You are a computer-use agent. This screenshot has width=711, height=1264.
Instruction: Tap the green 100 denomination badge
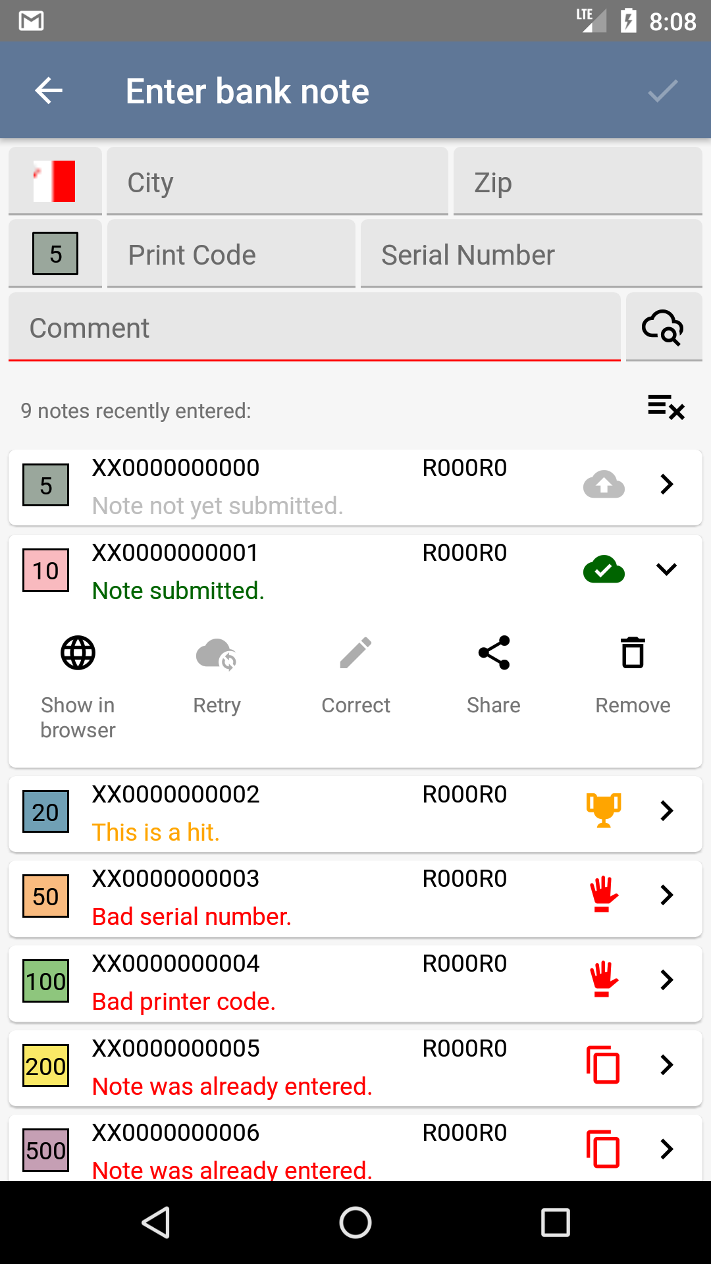[45, 981]
